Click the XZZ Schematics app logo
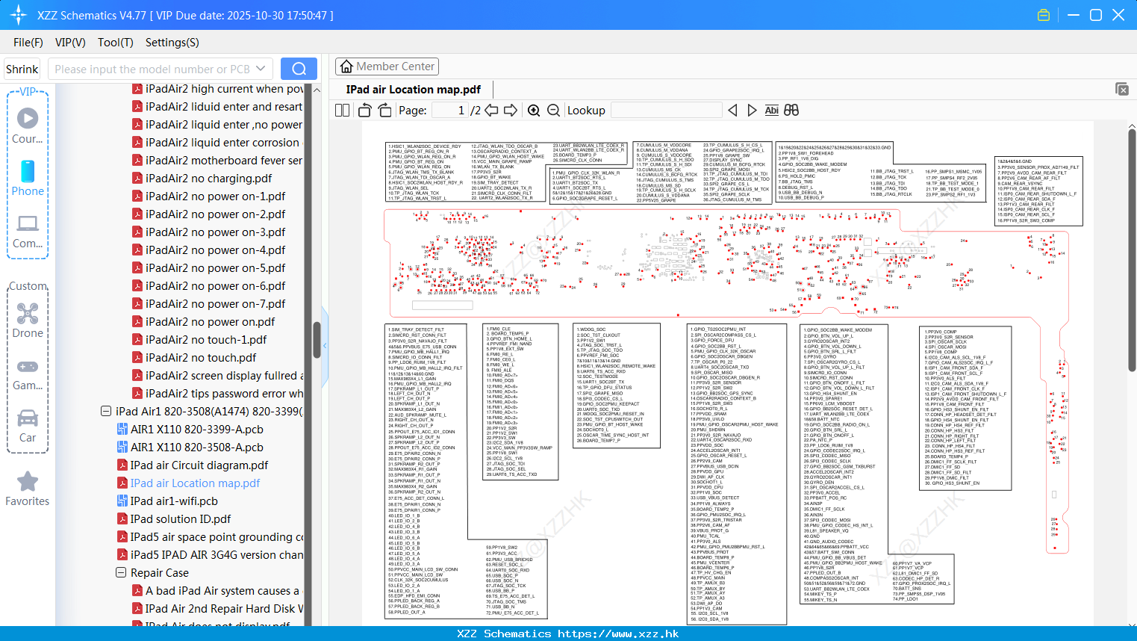The image size is (1137, 641). (19, 15)
